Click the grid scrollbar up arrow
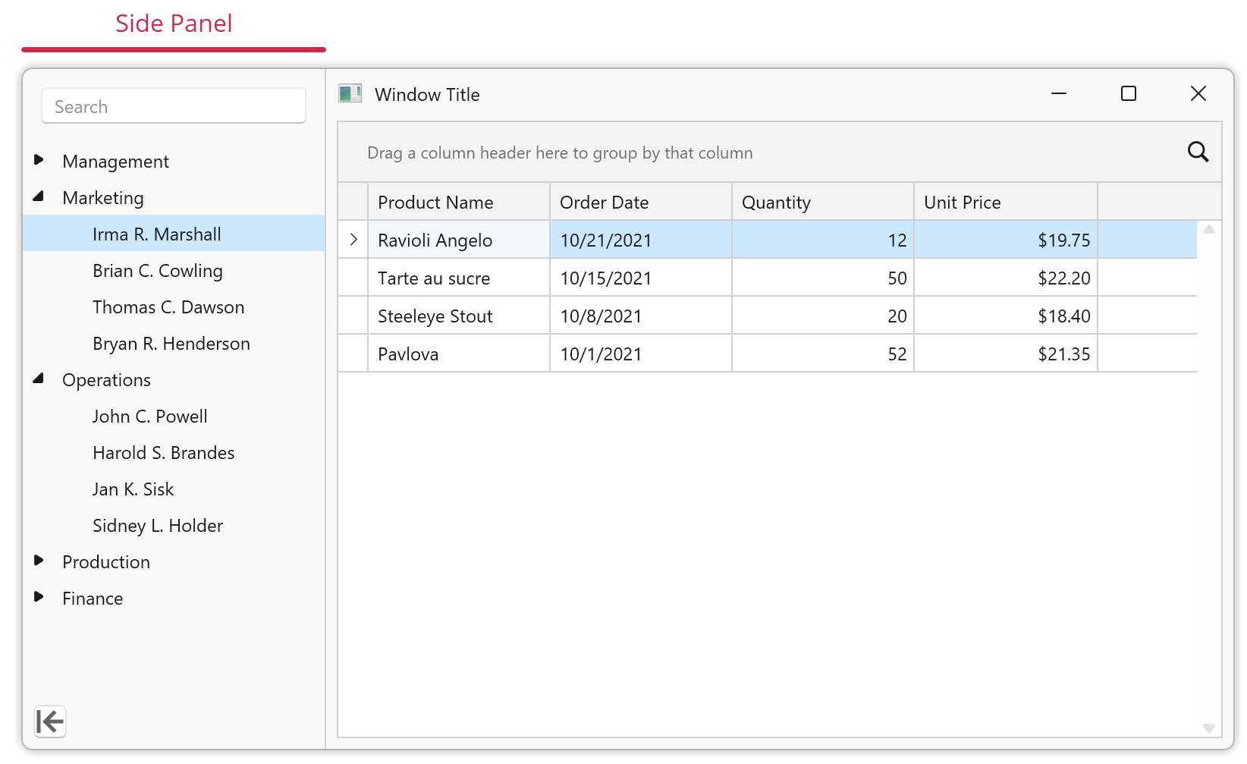Viewport: 1247px width, 764px height. coord(1209,229)
